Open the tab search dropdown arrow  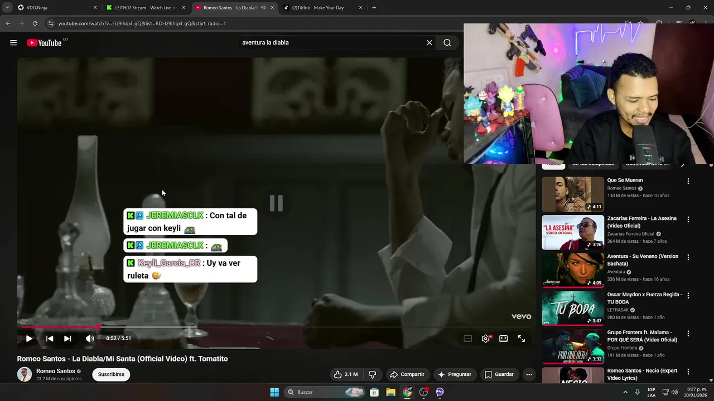pyautogui.click(x=7, y=8)
